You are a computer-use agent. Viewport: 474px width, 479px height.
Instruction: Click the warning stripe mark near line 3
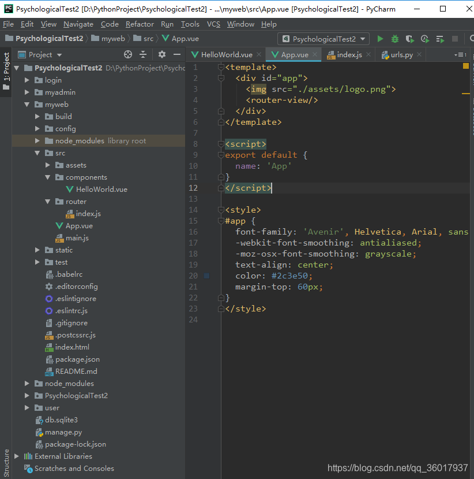coord(465,94)
